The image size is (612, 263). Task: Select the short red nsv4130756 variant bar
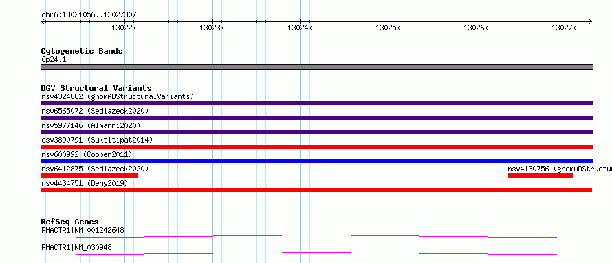[540, 176]
